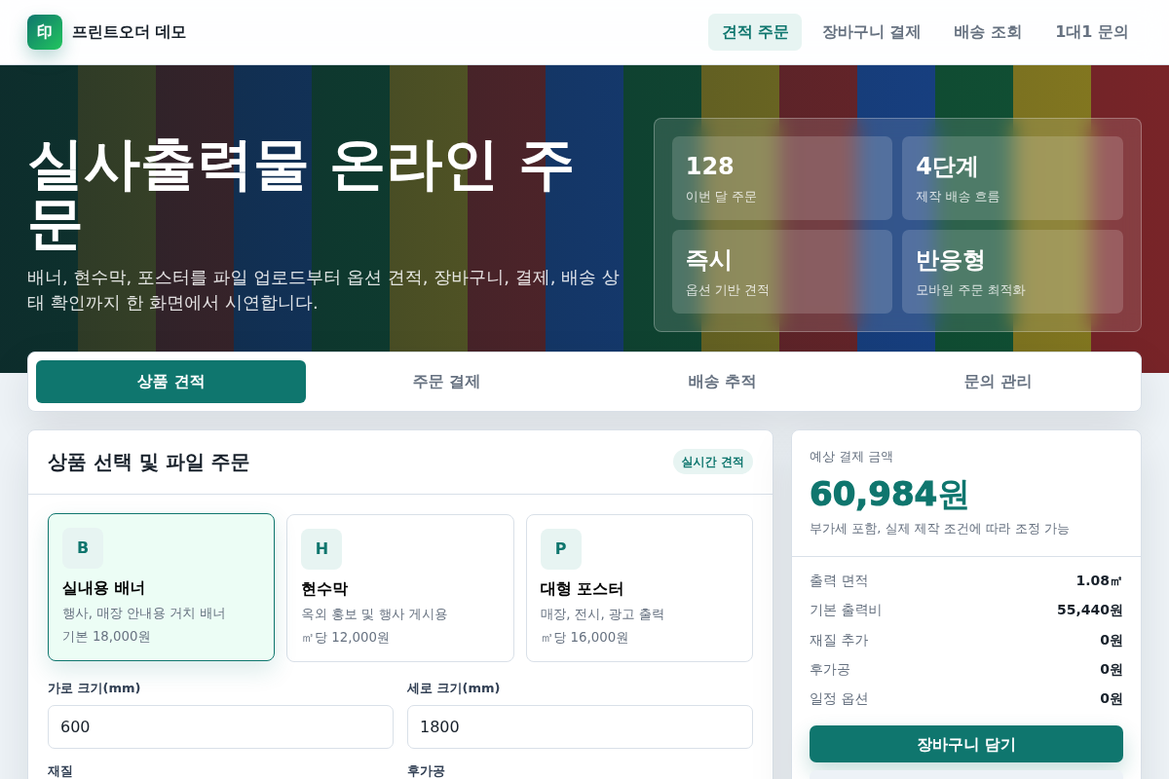The height and width of the screenshot is (779, 1169).
Task: Click the P icon for 대형 포스터
Action: tap(561, 549)
